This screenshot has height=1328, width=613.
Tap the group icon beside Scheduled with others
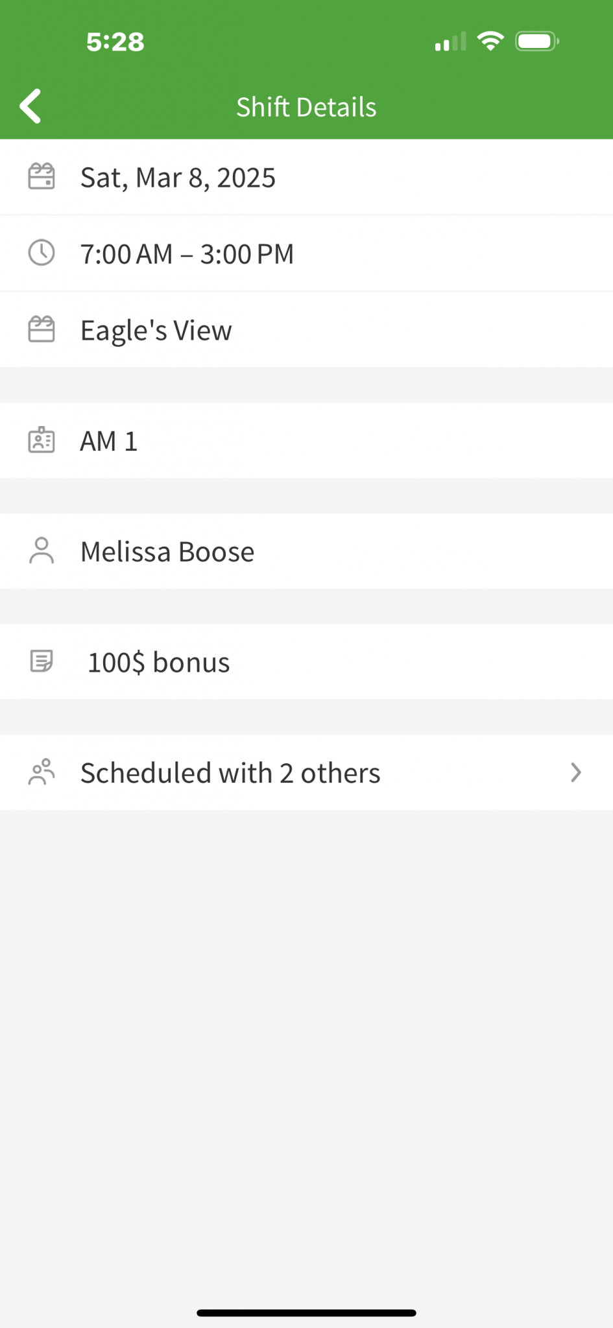[42, 772]
